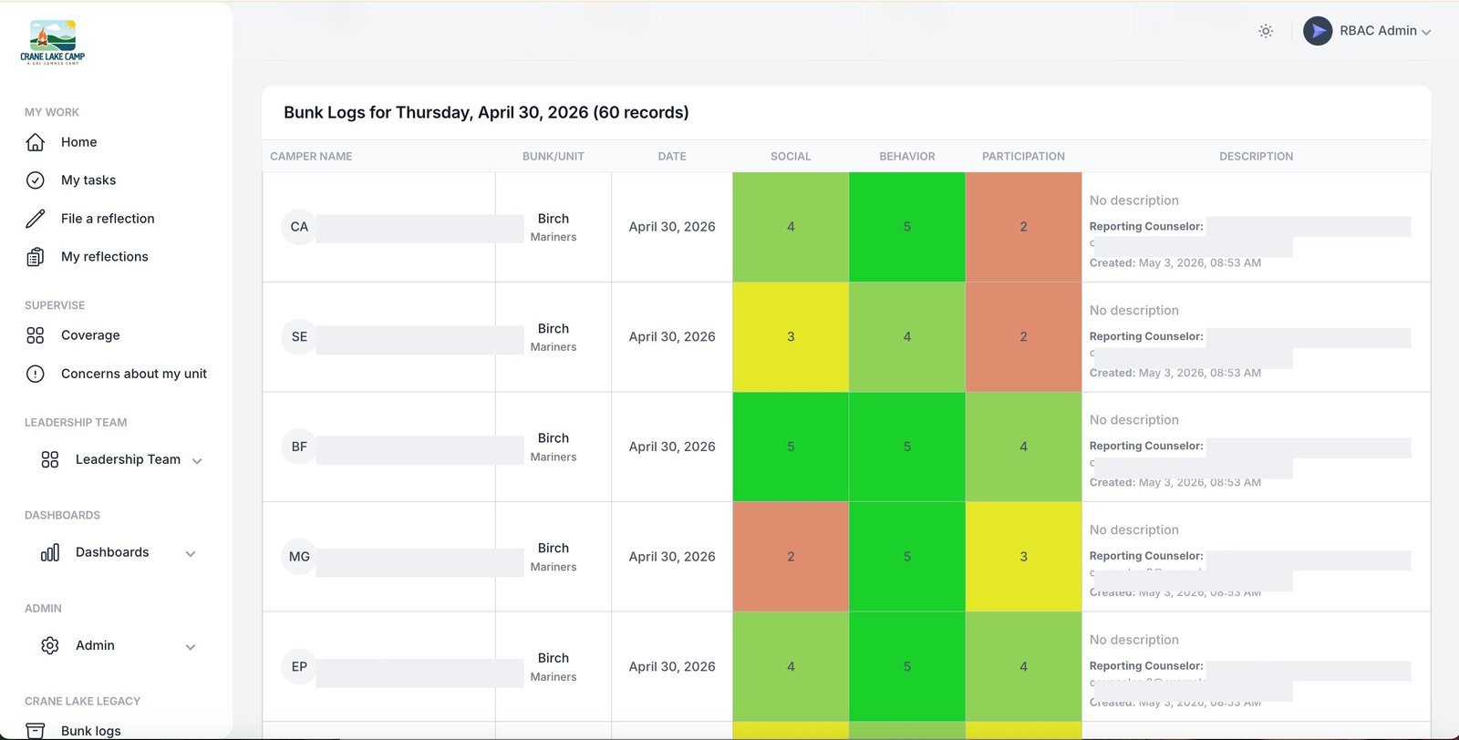Screen dimensions: 1459x740
Task: Click the Bunk logs archive icon
Action: pyautogui.click(x=36, y=731)
